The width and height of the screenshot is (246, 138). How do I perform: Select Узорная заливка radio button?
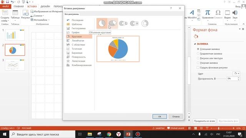pyautogui.click(x=198, y=63)
